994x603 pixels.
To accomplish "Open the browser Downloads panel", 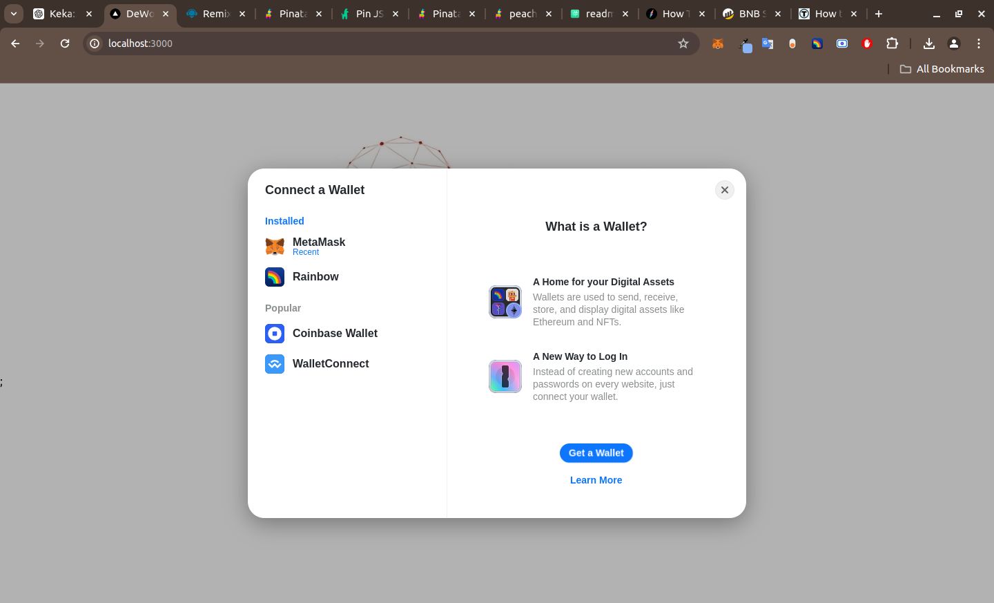I will click(929, 44).
